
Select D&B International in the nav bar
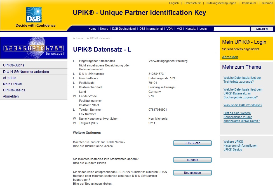point(151,29)
